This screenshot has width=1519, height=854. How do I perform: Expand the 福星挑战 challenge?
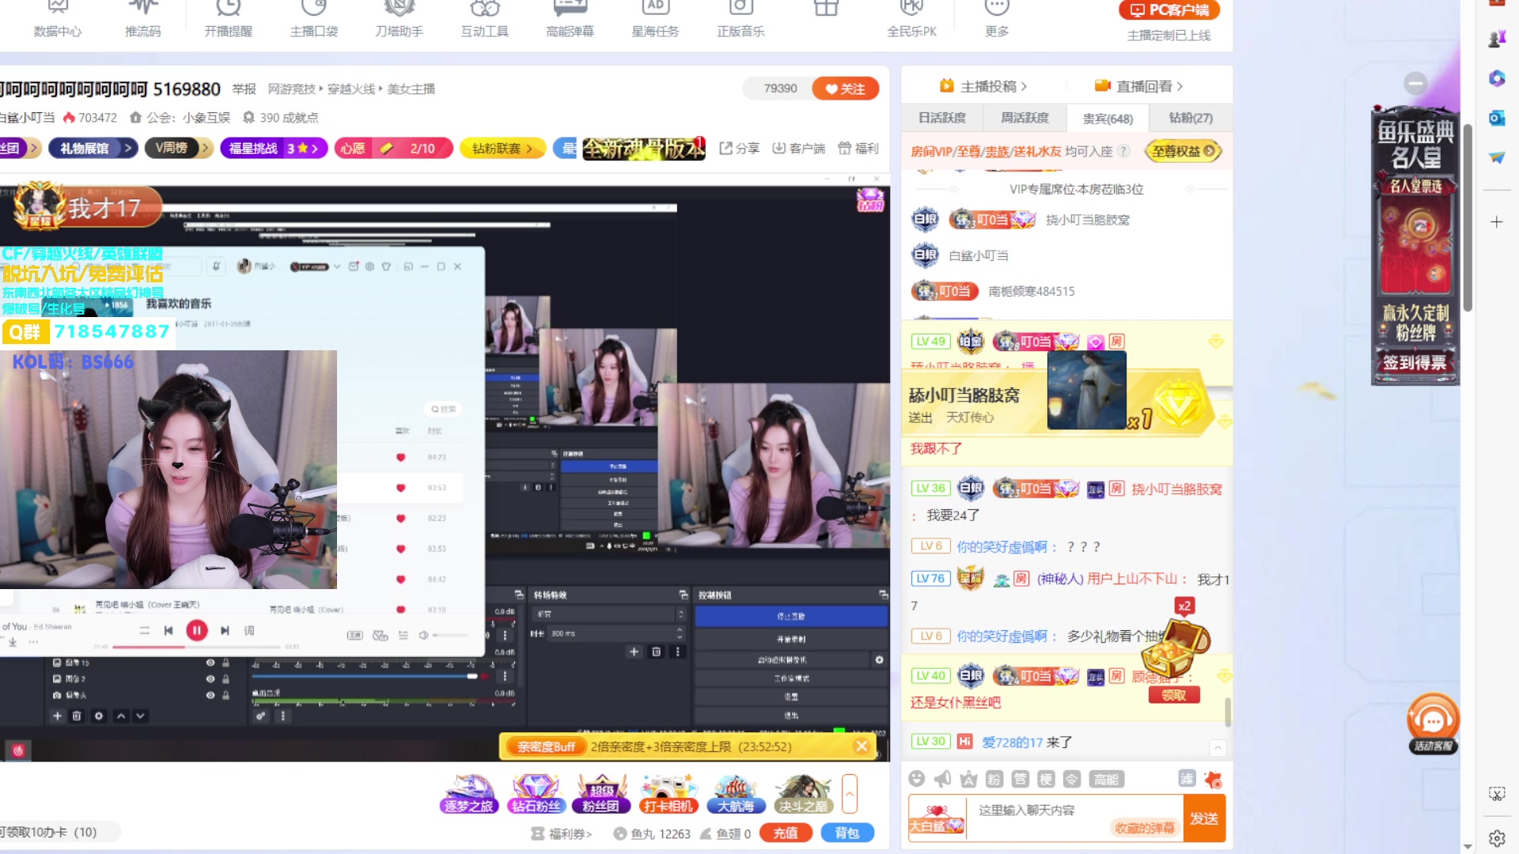[x=275, y=148]
